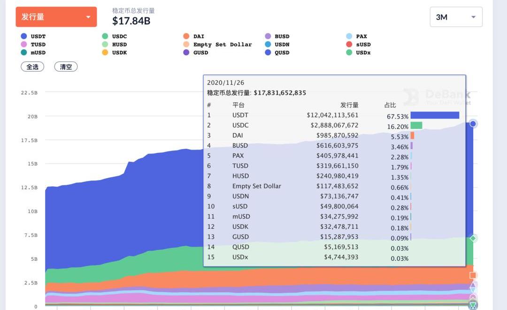Open the 3M time range dropdown

coord(456,17)
